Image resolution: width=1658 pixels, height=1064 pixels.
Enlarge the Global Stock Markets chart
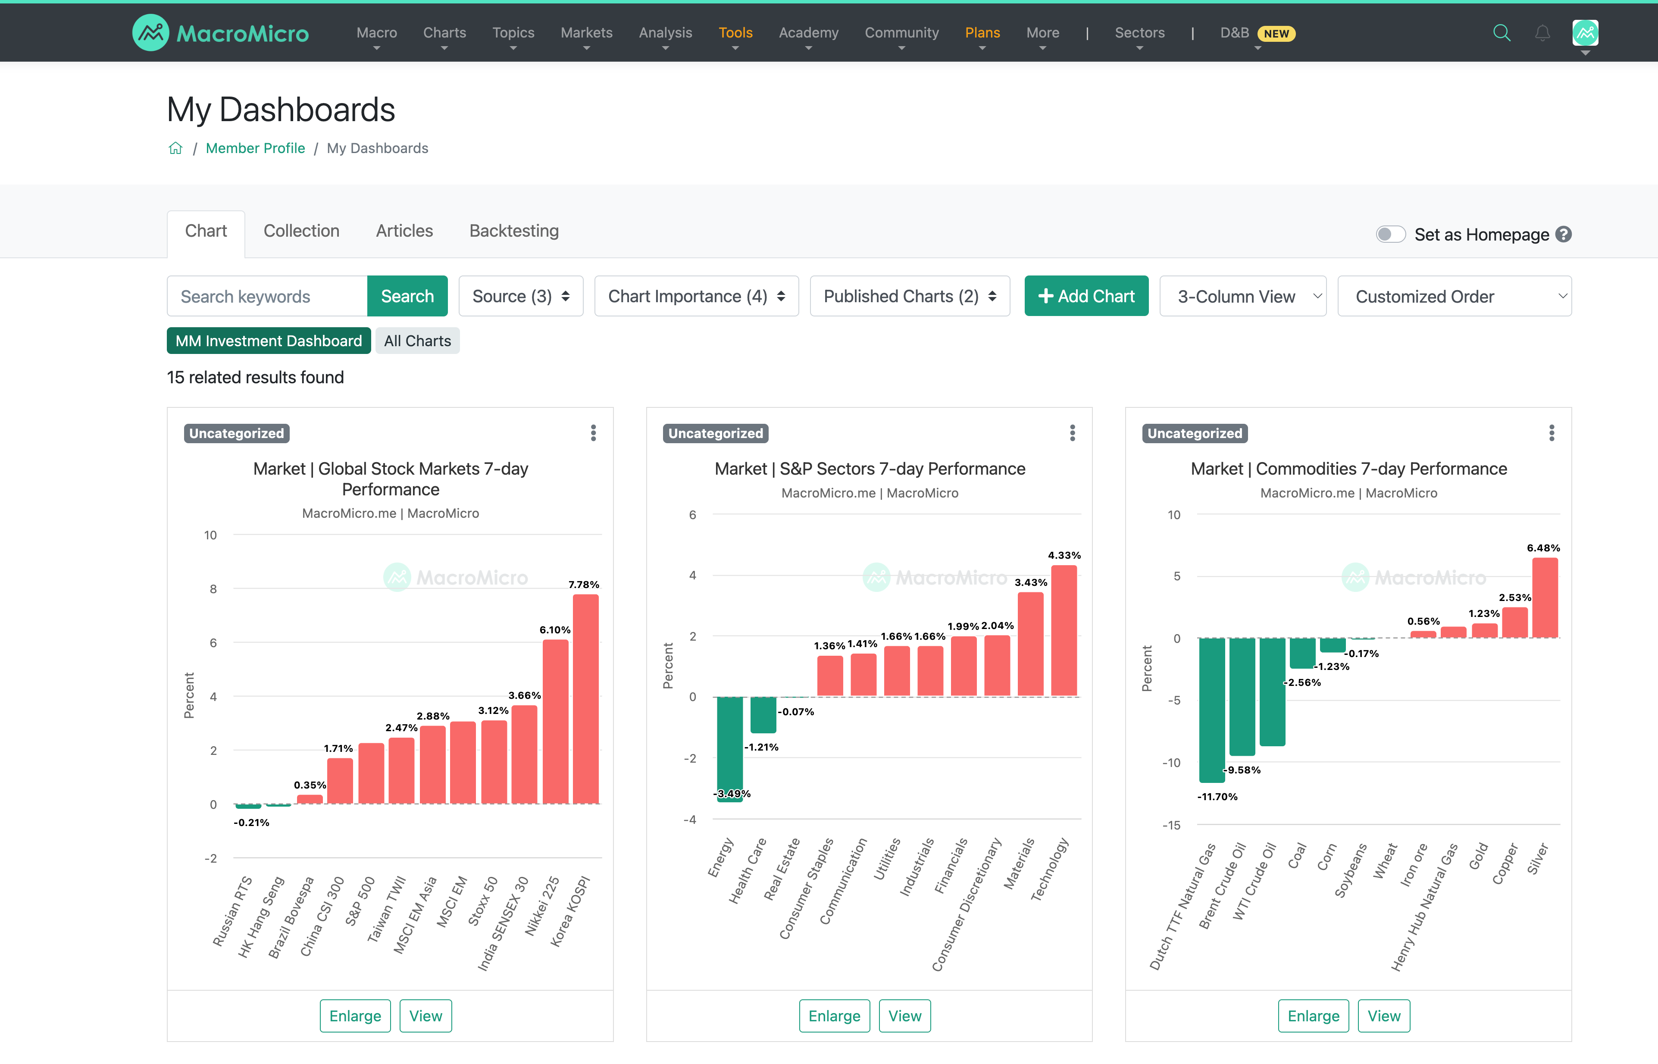(355, 1016)
